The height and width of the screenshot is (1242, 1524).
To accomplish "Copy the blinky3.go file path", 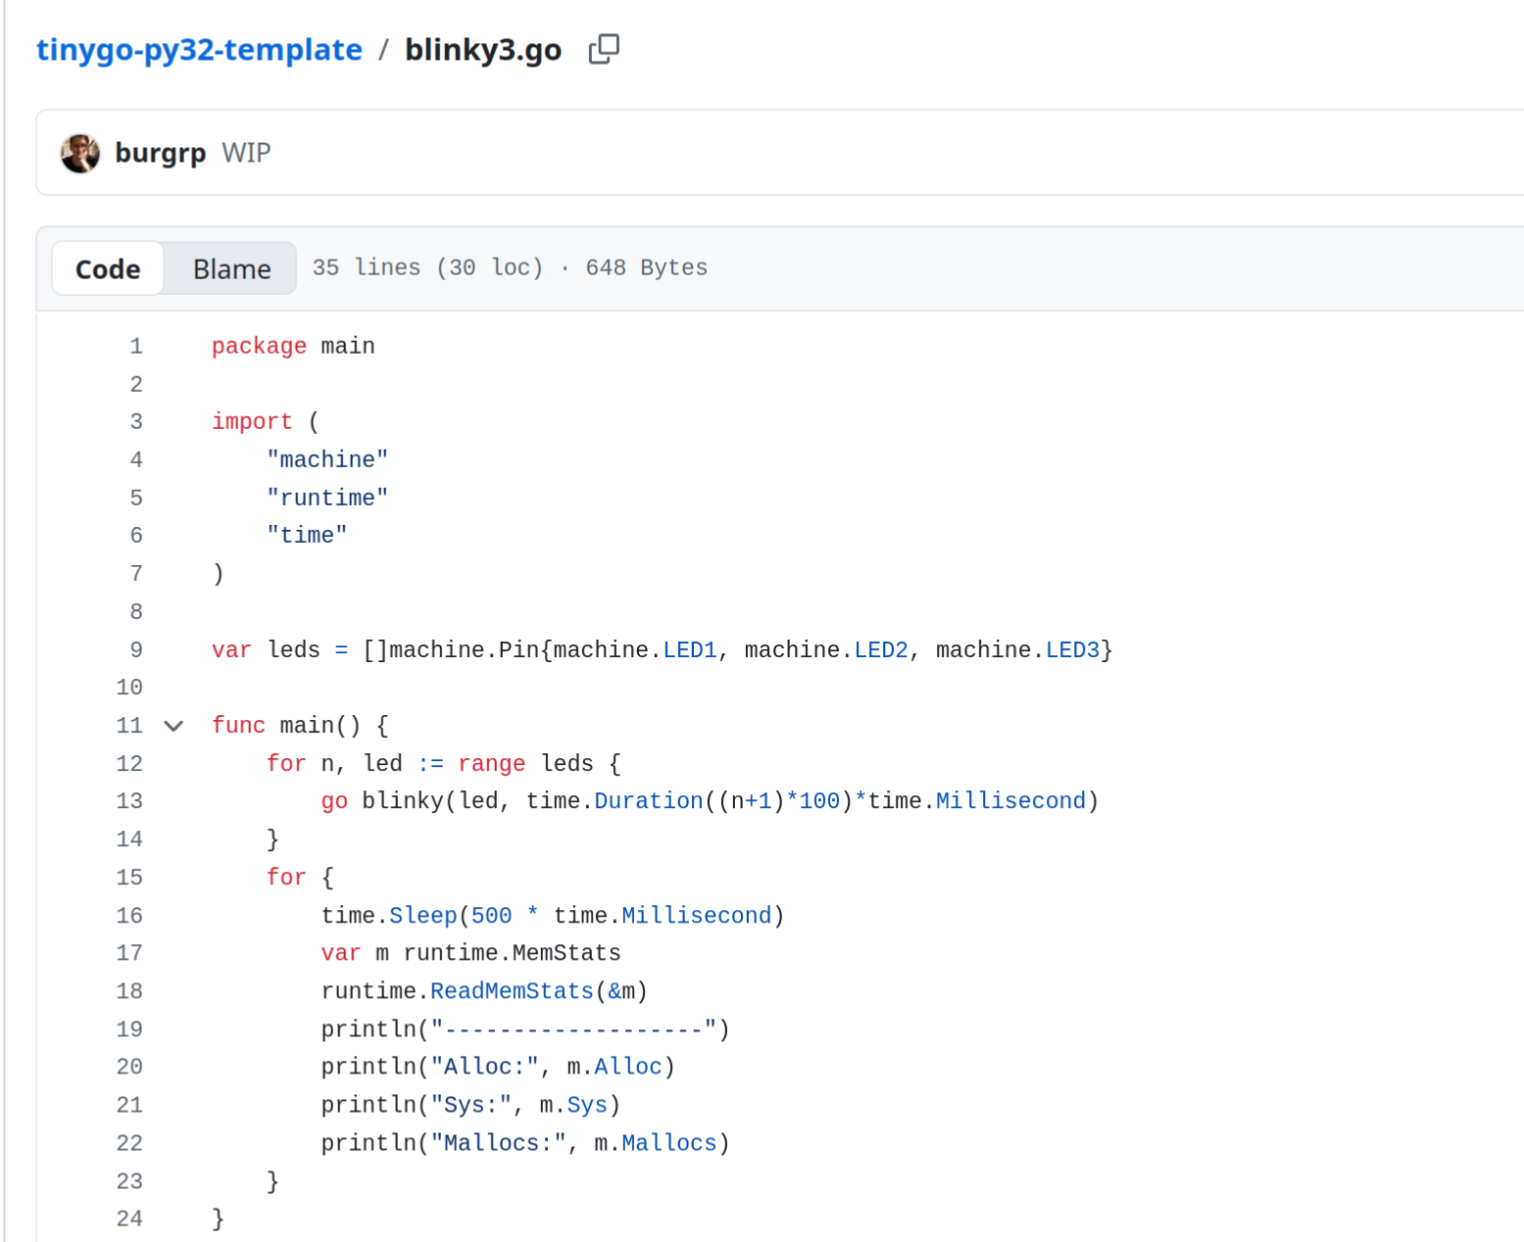I will [x=604, y=49].
